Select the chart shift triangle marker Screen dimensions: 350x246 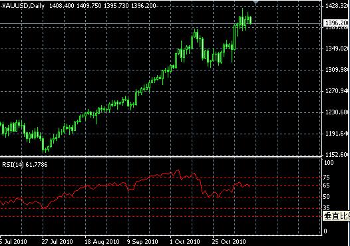(x=256, y=3)
